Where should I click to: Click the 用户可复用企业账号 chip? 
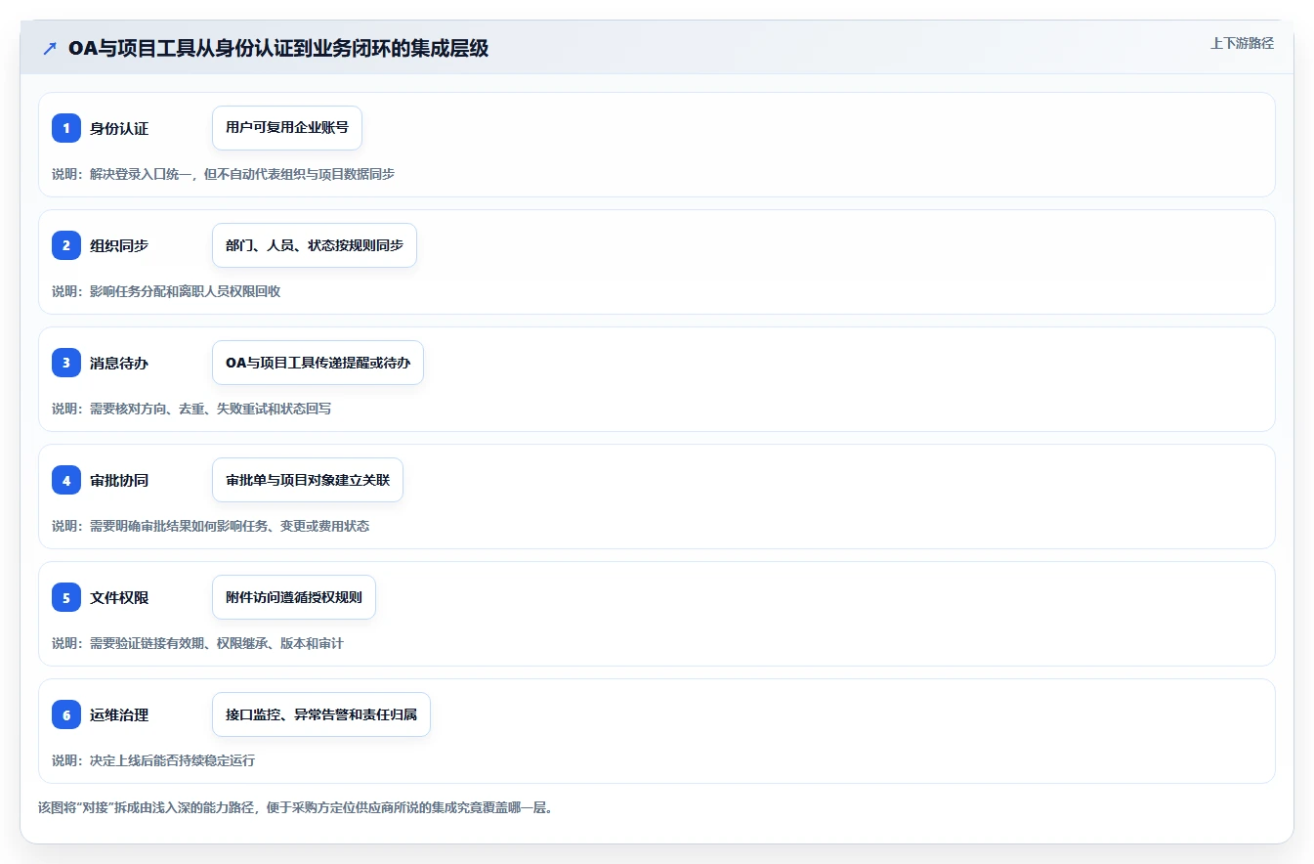tap(287, 128)
